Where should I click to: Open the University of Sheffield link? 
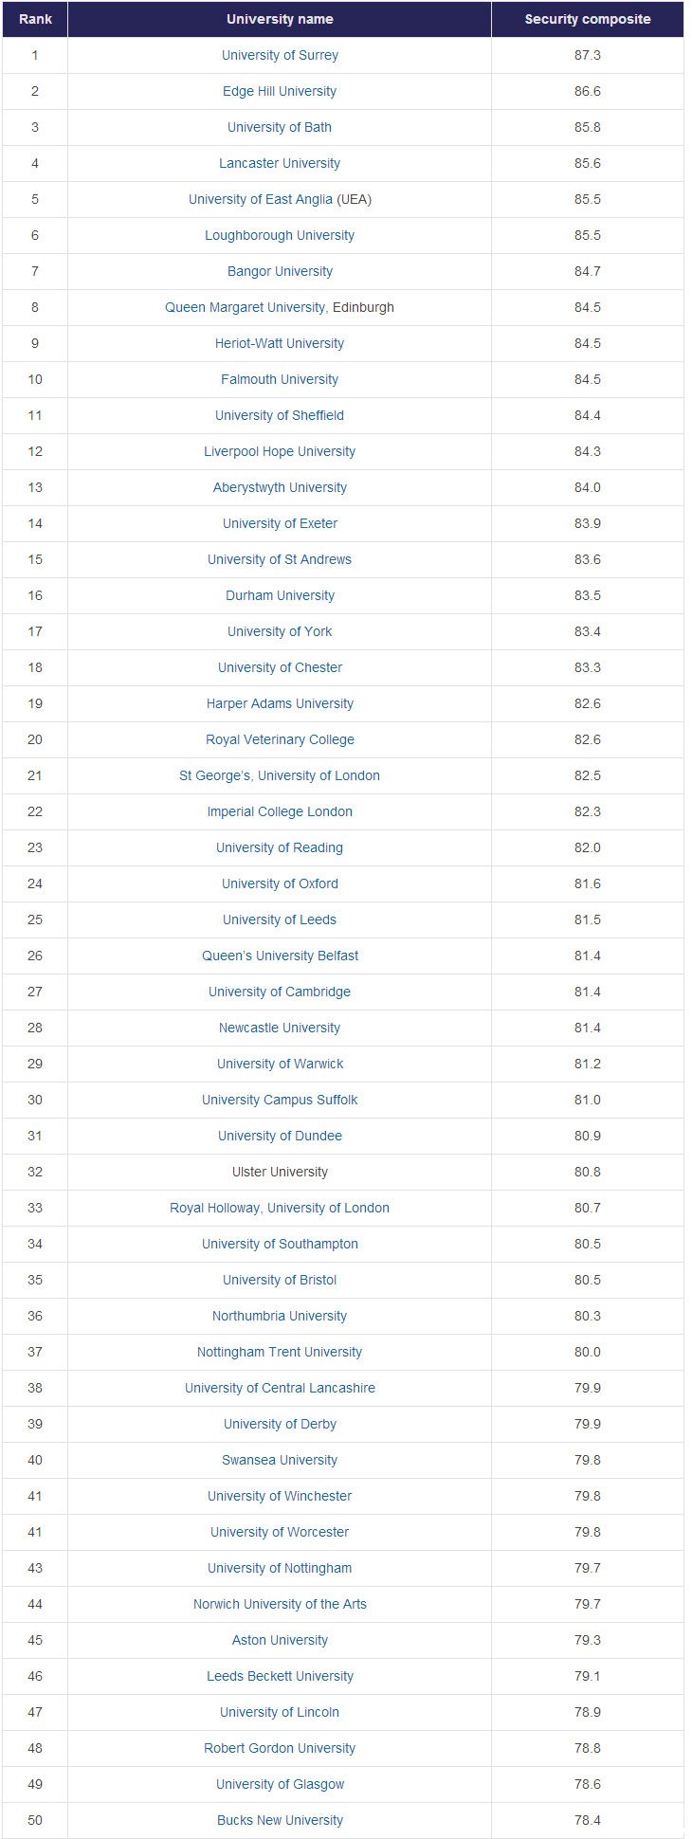tap(280, 415)
